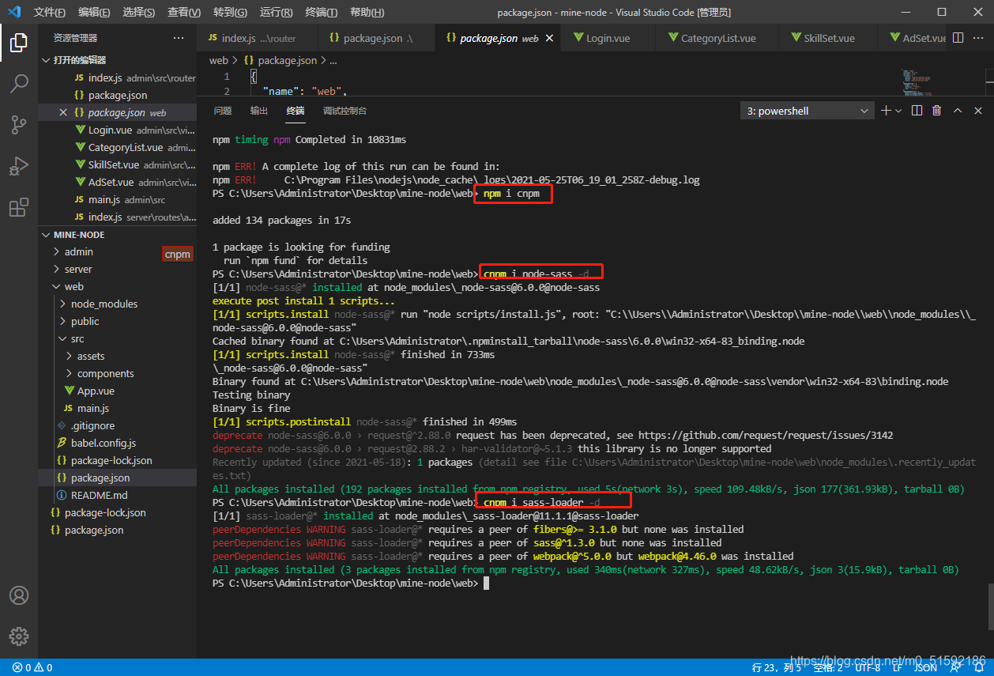The width and height of the screenshot is (994, 676).
Task: Switch to the 问题 panel tab
Action: (223, 111)
